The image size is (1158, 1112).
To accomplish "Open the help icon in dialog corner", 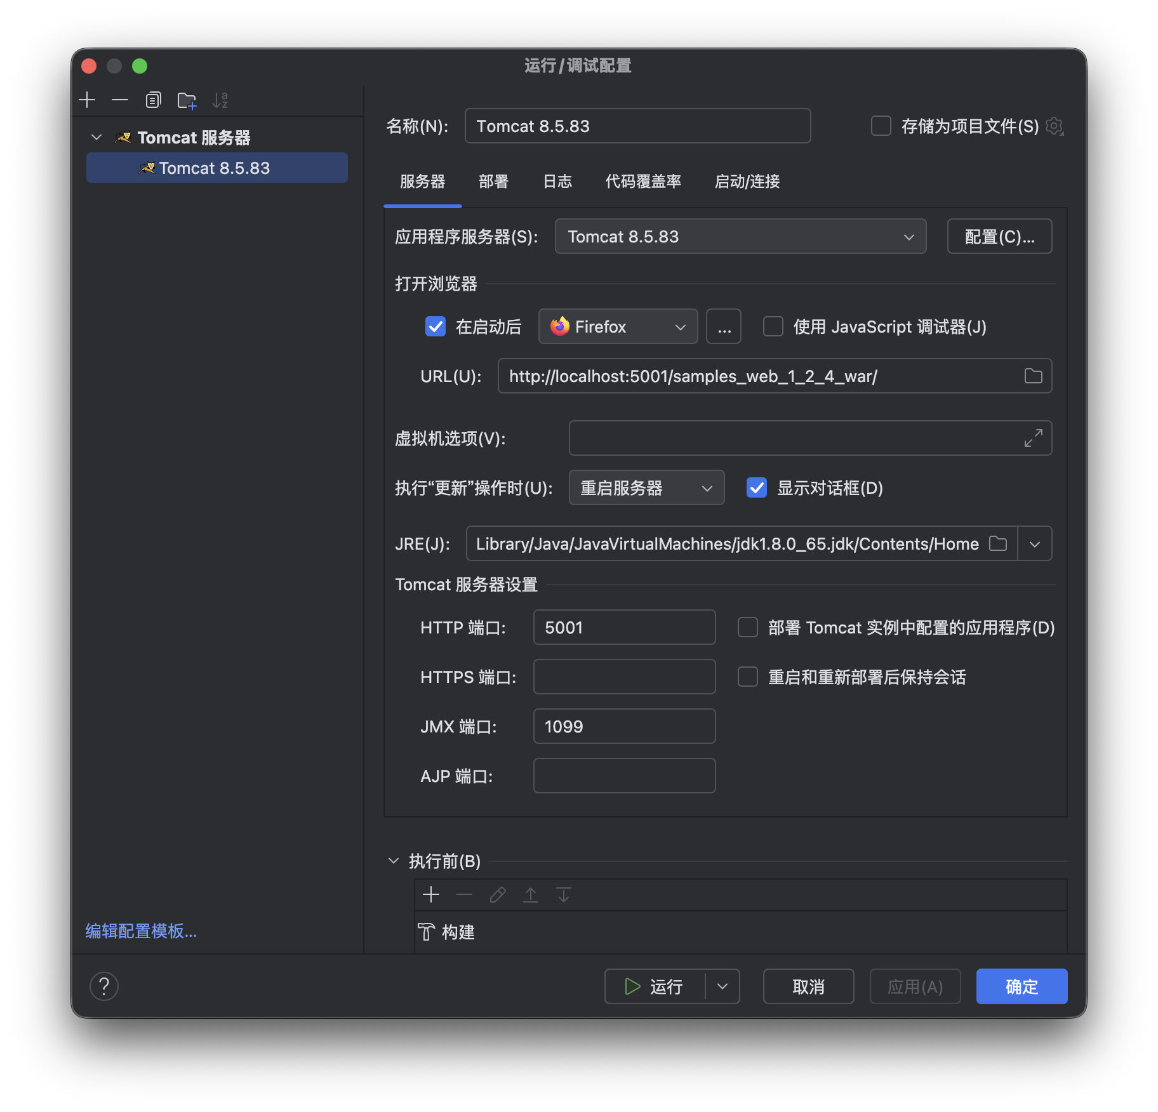I will 104,986.
